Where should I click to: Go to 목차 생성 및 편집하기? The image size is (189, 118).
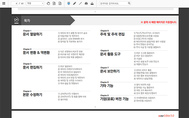68,83
